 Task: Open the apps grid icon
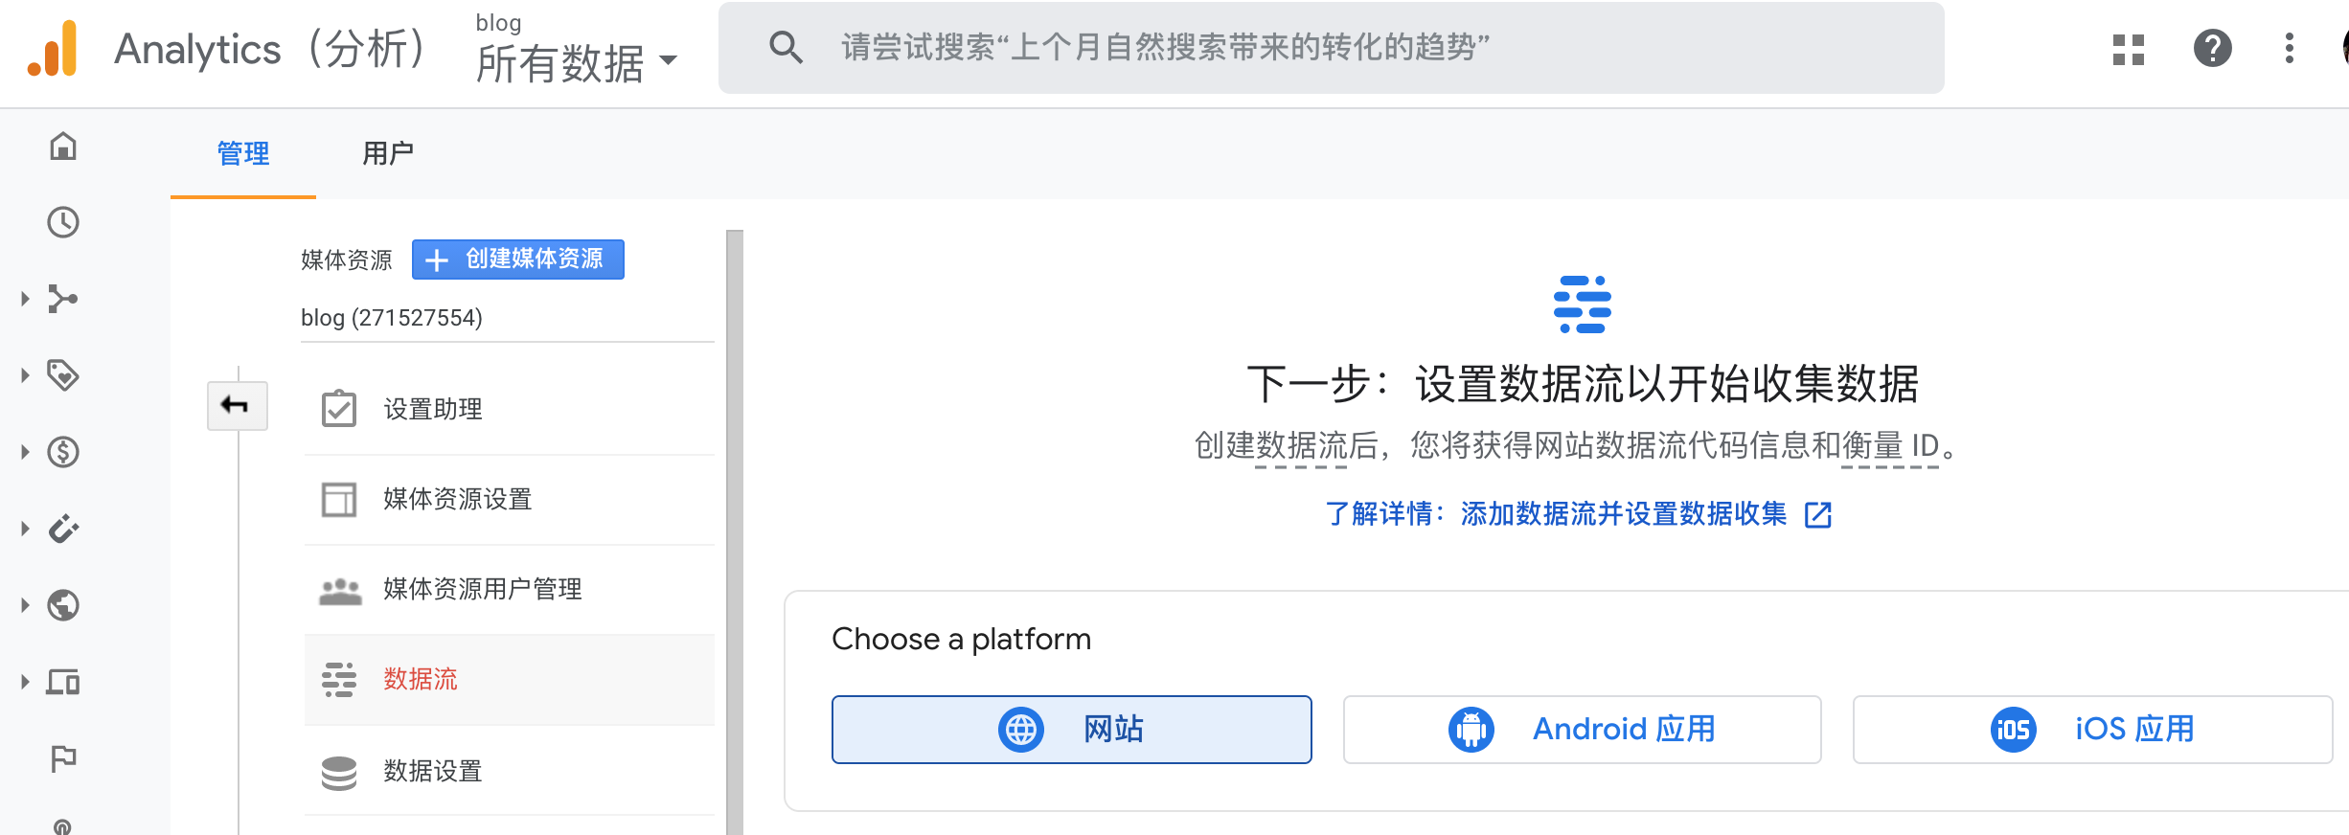2128,49
